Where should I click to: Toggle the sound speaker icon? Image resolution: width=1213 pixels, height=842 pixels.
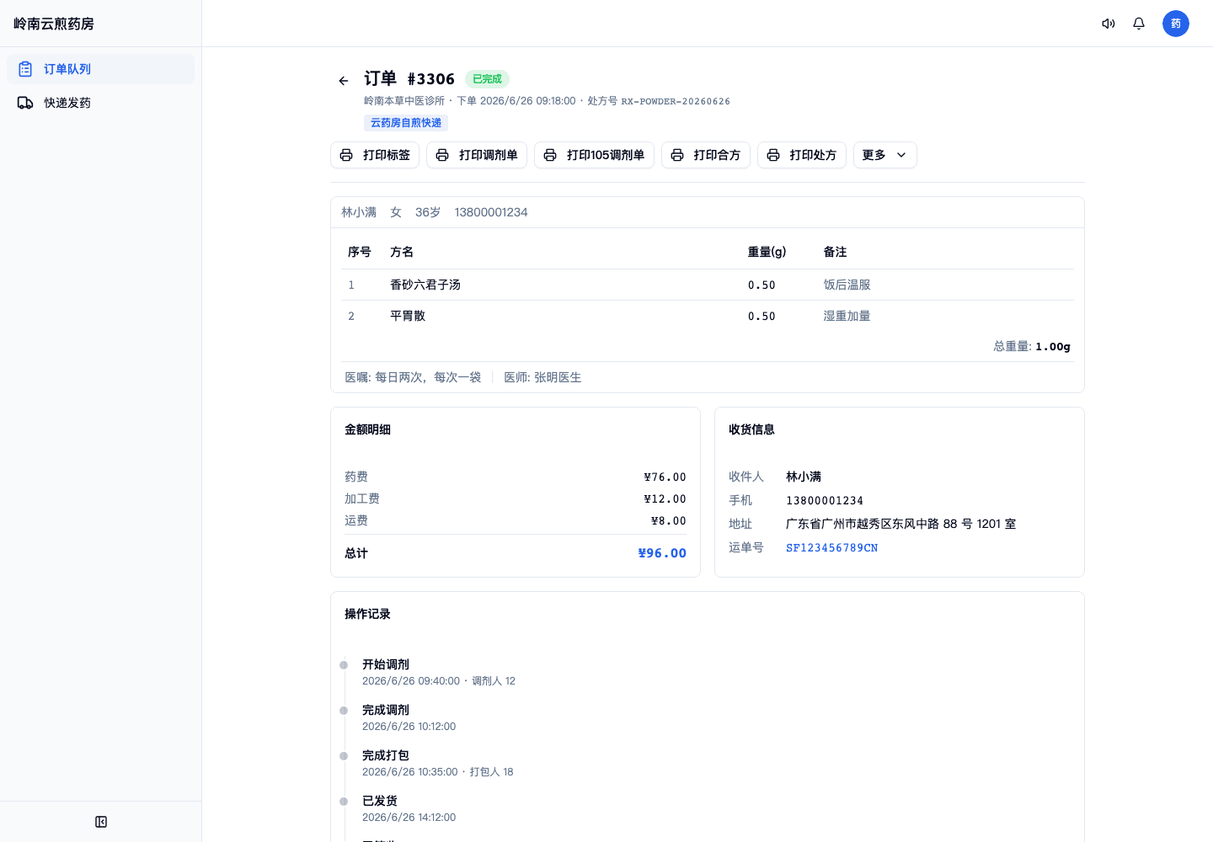tap(1109, 24)
